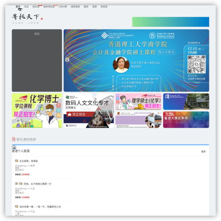Open the listing 旺角、太子地铁口两房一厅
Screen dimensions: 221x221
(38, 184)
